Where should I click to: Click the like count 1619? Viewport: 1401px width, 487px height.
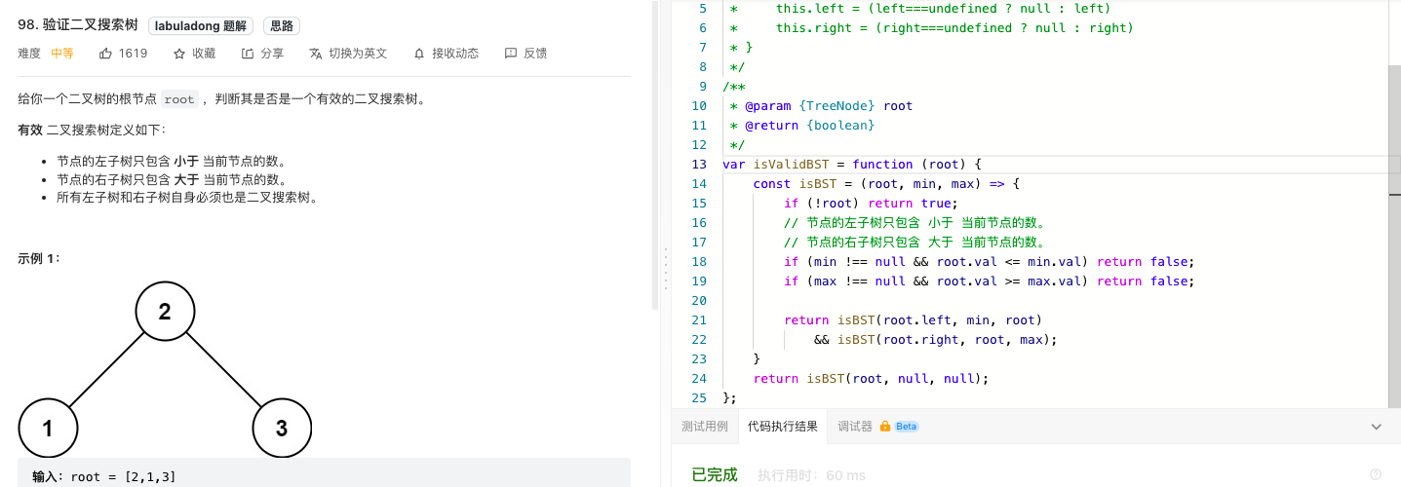tap(133, 54)
